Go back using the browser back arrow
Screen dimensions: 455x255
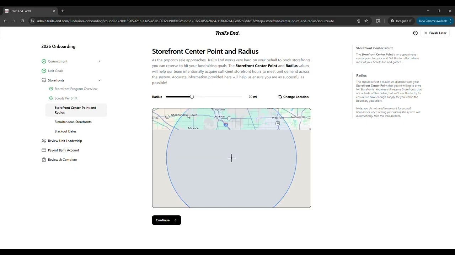(x=5, y=21)
